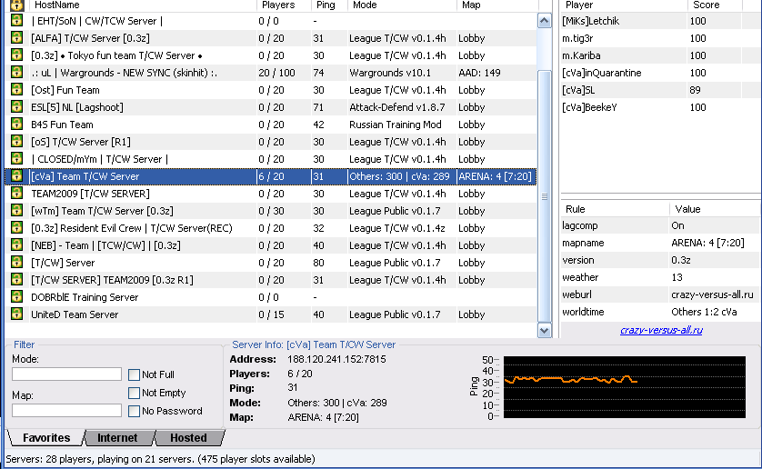This screenshot has width=762, height=469.
Task: Open the Hosted tab
Action: pos(188,438)
